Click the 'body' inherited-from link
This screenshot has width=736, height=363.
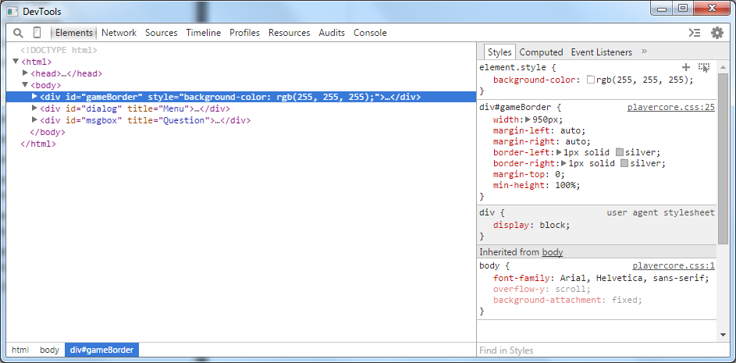(x=553, y=252)
